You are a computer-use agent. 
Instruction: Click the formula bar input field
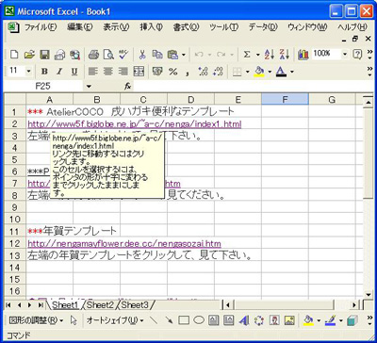point(253,87)
